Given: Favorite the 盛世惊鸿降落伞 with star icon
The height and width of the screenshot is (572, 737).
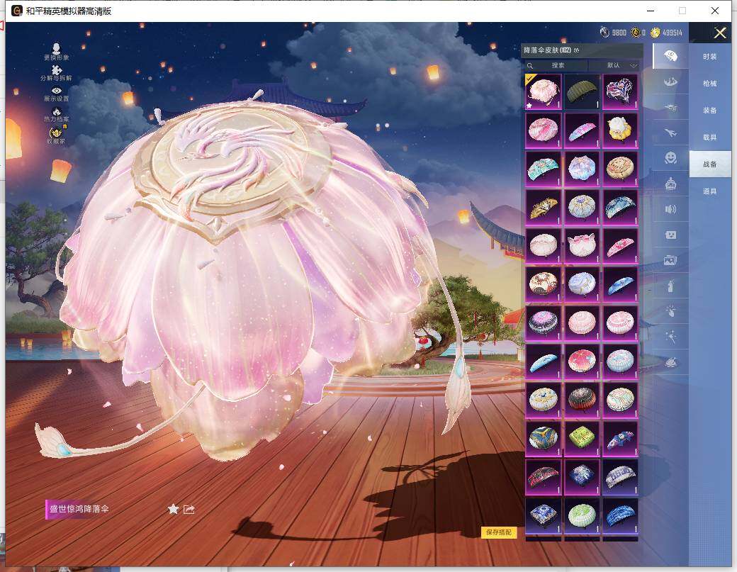Looking at the screenshot, I should (174, 509).
